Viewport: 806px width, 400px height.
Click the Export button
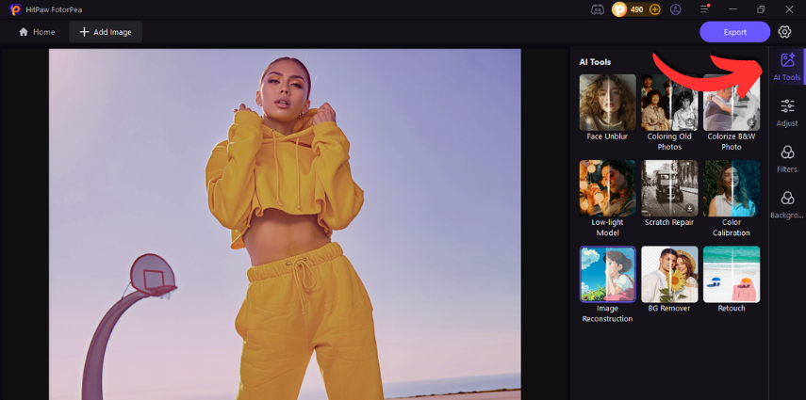click(x=734, y=32)
